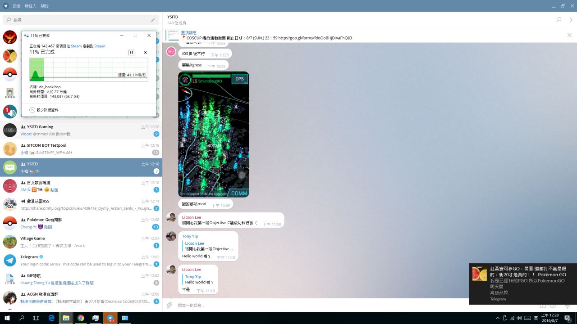The image size is (577, 324).
Task: Click the YSITD Gaming avatar
Action: pyautogui.click(x=10, y=130)
